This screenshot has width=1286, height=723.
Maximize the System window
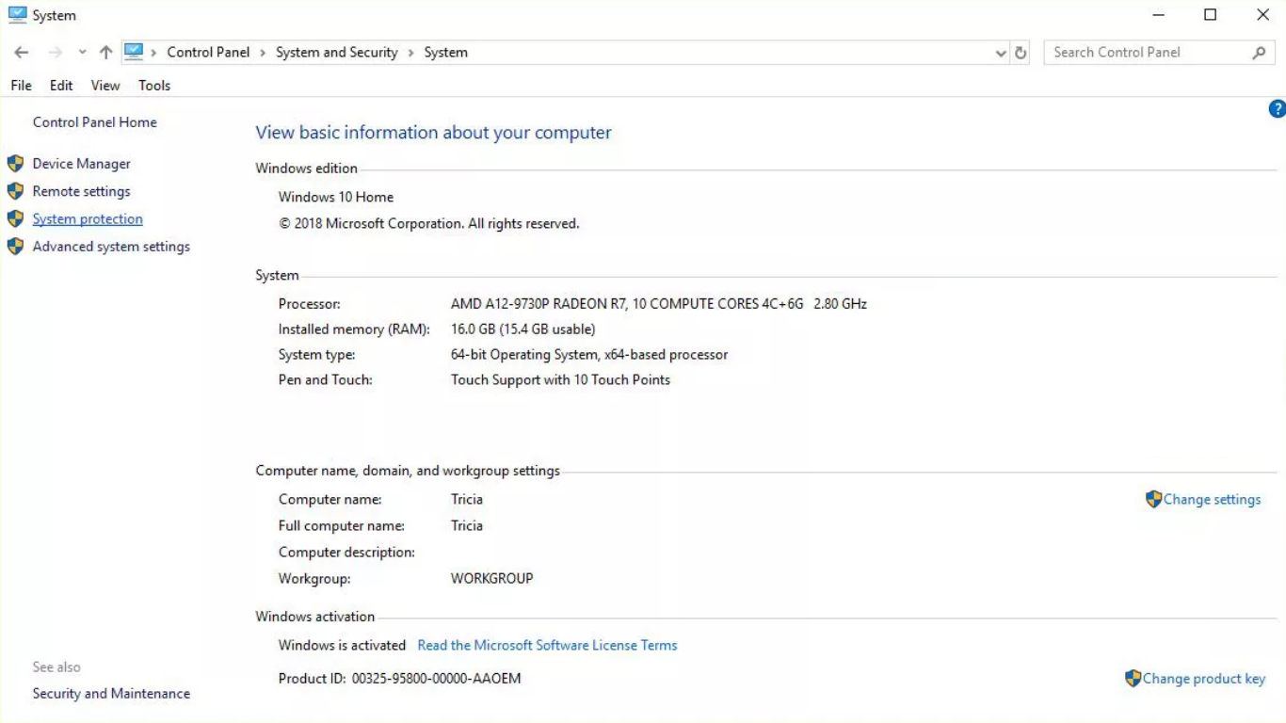(x=1211, y=15)
